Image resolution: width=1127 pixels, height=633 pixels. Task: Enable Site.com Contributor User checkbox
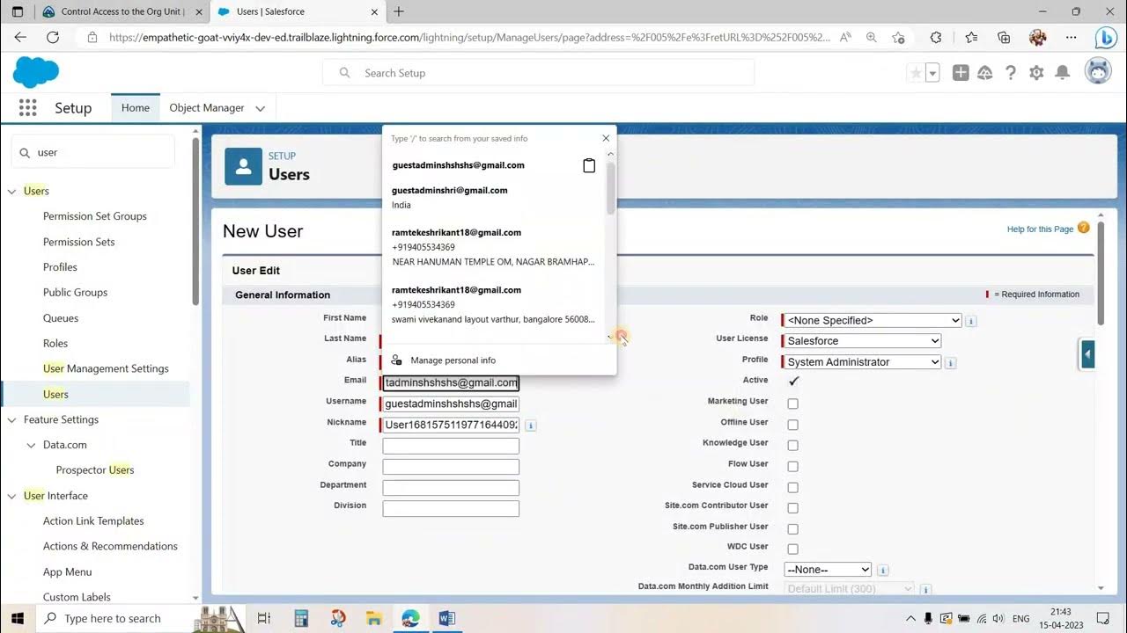point(792,508)
